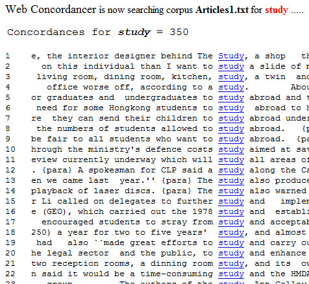
Task: Open the Study link in line 1
Action: click(x=231, y=56)
